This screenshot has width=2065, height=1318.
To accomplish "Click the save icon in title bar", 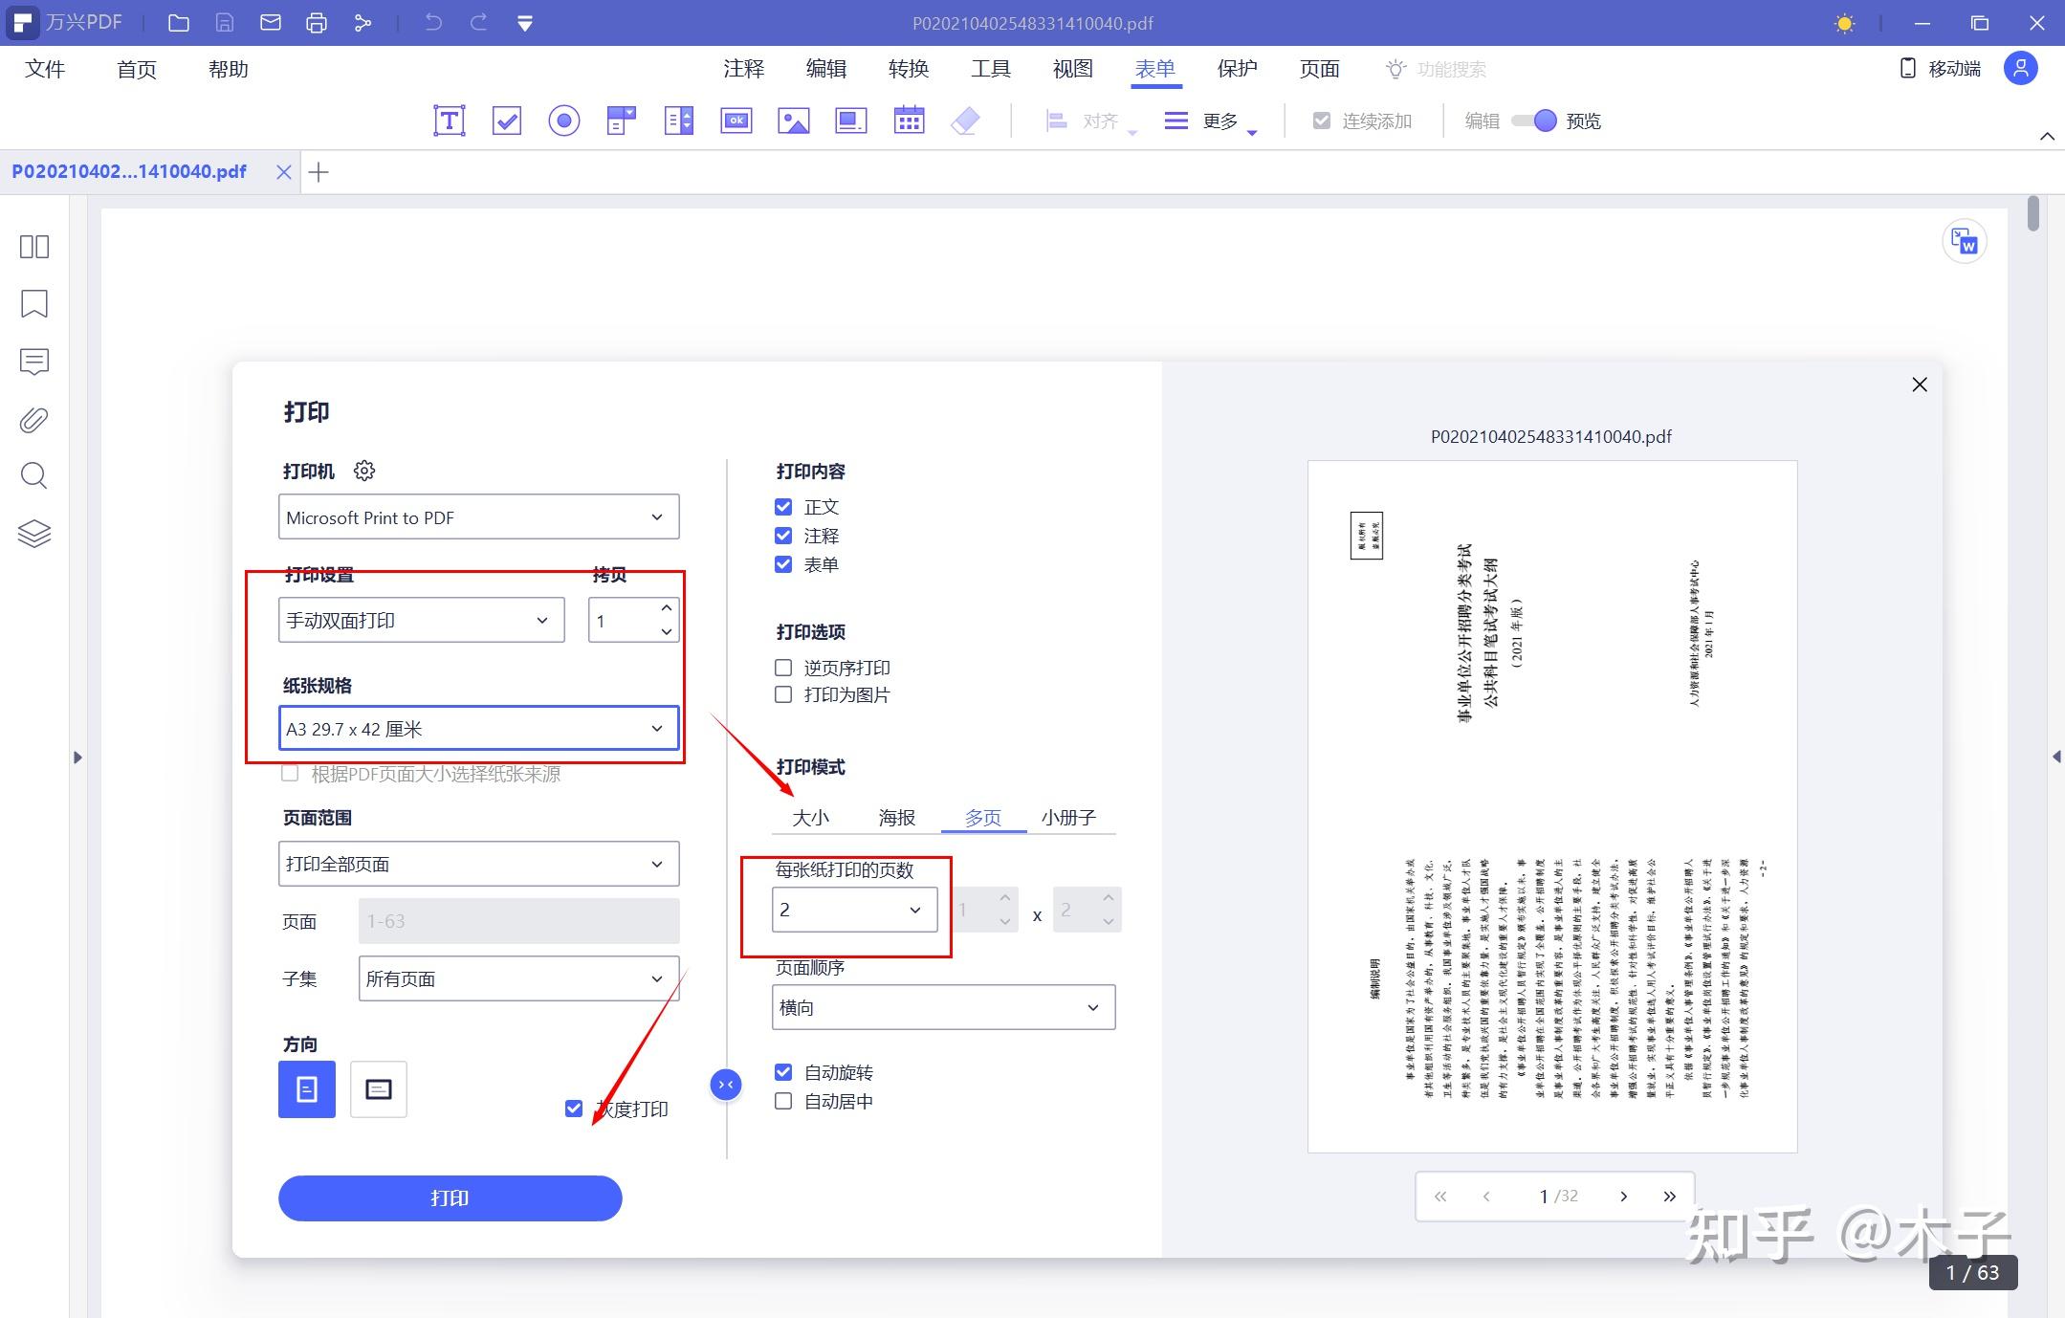I will click(x=225, y=23).
